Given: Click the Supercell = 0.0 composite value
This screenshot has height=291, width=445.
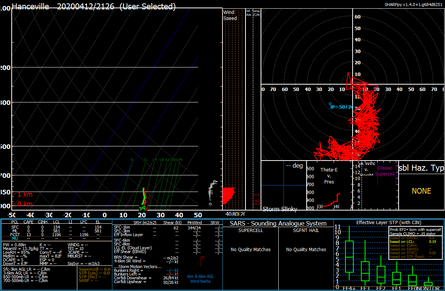Looking at the screenshot, I should (x=95, y=270).
